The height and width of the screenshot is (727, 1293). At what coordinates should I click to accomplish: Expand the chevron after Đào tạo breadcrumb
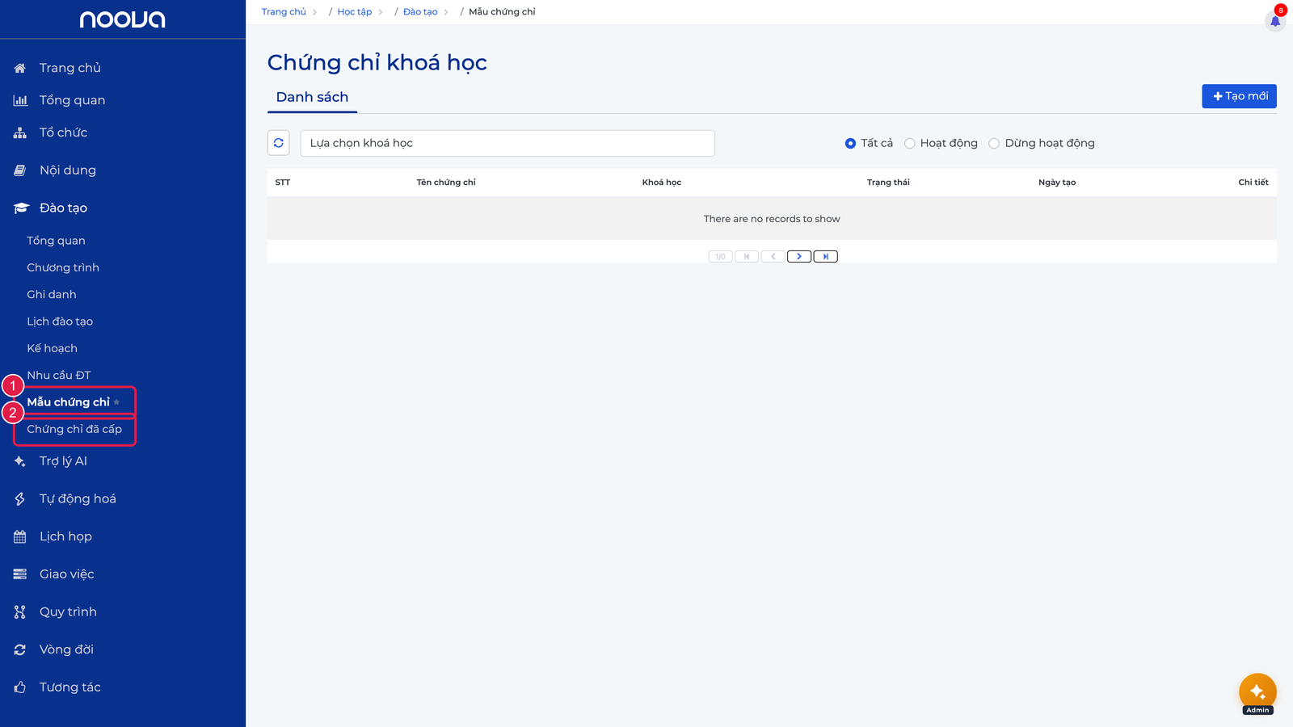[x=446, y=12]
